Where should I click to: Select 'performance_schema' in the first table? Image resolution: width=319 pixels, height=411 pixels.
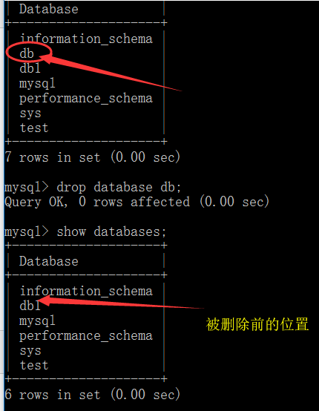[x=86, y=99]
